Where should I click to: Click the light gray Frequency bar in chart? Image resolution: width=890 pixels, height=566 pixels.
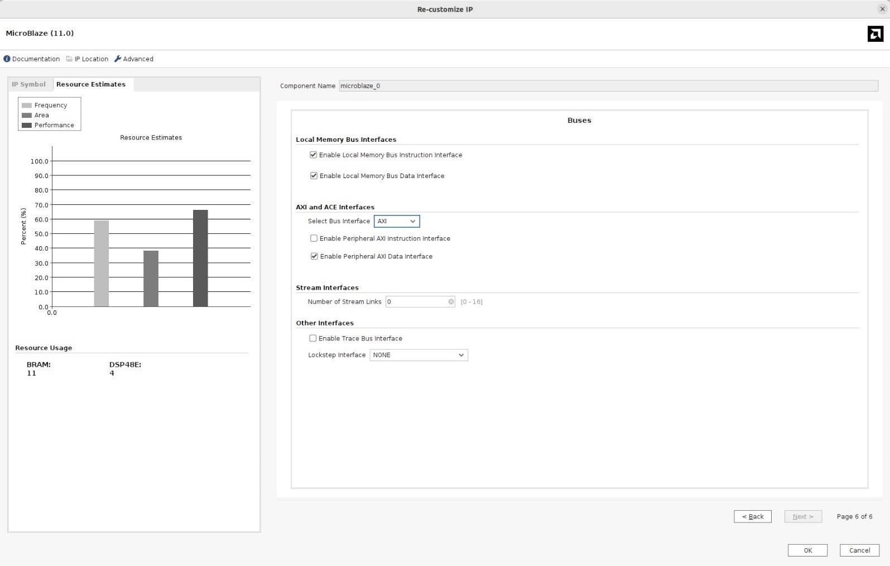pyautogui.click(x=101, y=263)
